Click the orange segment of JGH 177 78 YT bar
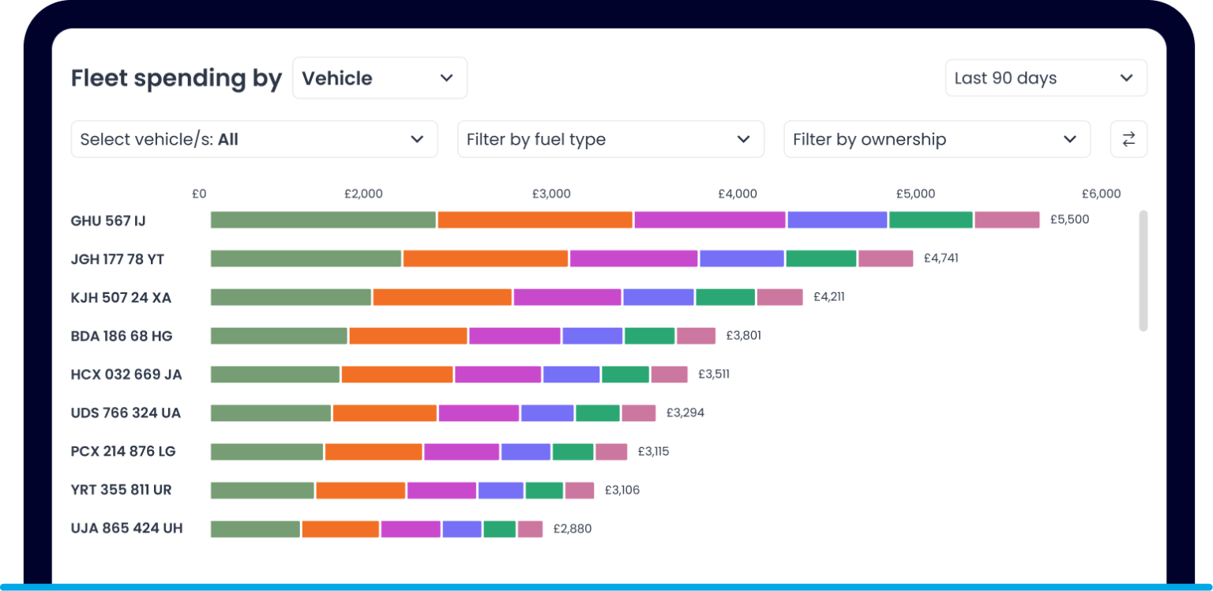 coord(485,258)
